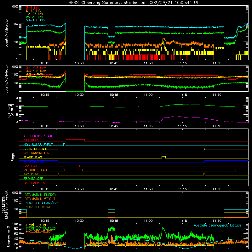Select the SAA_FLAG label

31,166
